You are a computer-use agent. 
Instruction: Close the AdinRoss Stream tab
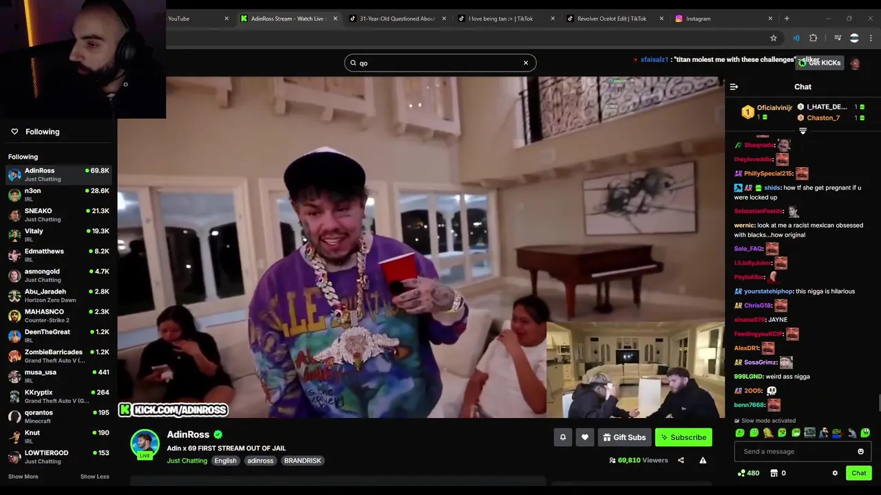[x=335, y=19]
